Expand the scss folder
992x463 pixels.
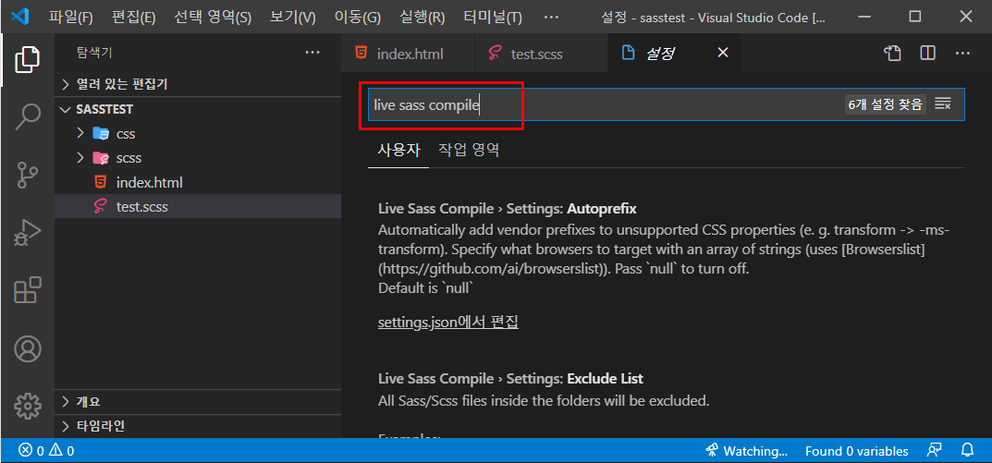coord(198,157)
